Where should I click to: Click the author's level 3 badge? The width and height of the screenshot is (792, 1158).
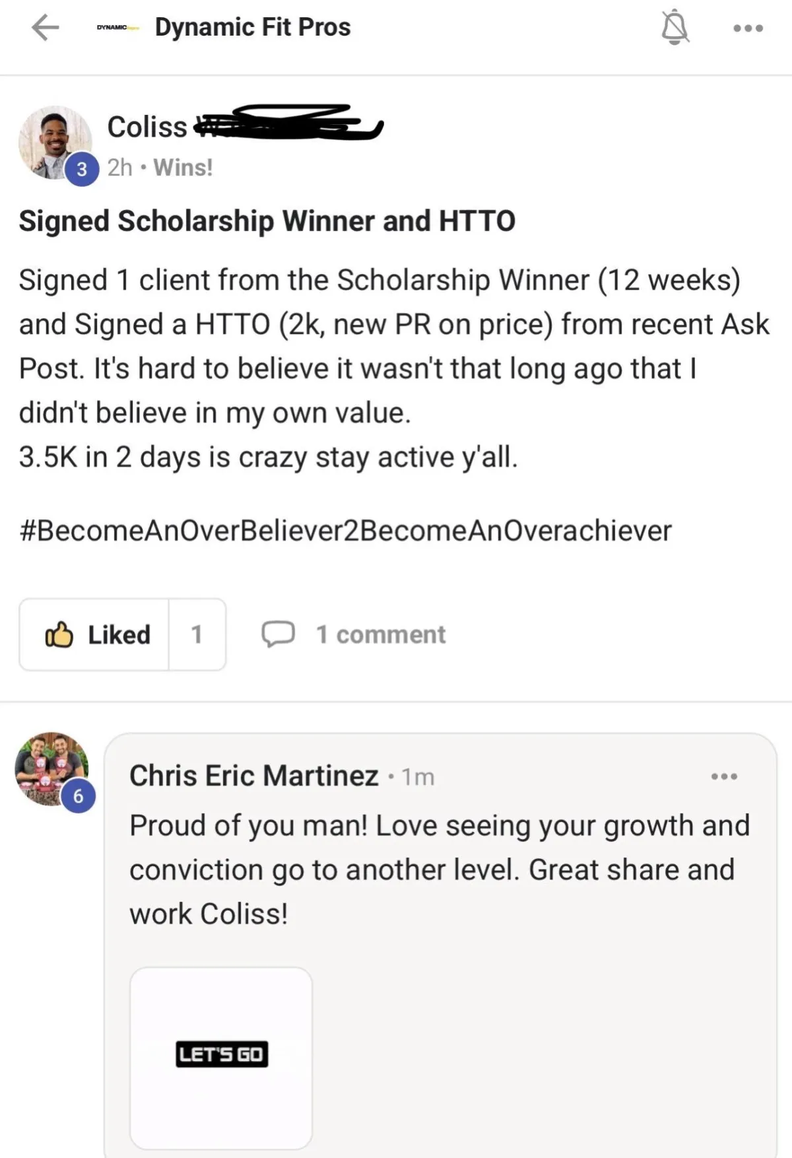pyautogui.click(x=82, y=170)
